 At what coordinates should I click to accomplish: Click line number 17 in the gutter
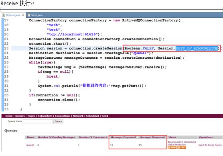6,20
